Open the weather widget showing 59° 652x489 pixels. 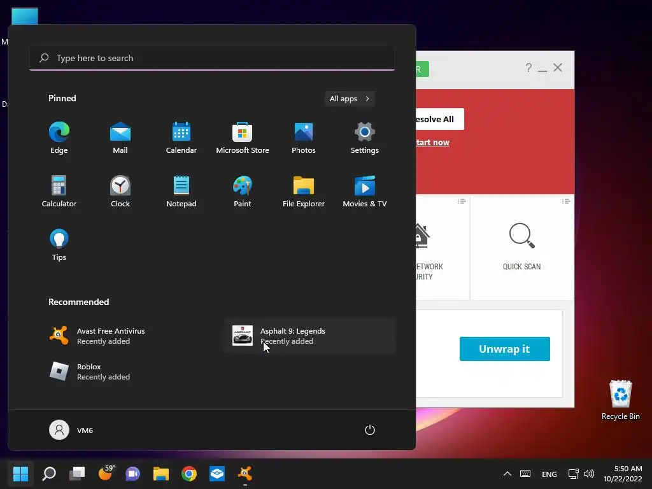coord(106,474)
